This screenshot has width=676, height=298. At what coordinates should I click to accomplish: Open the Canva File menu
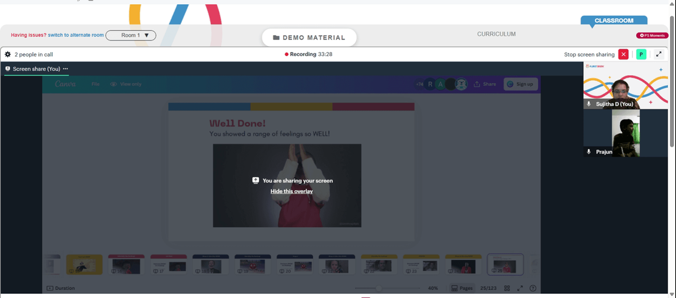point(95,84)
